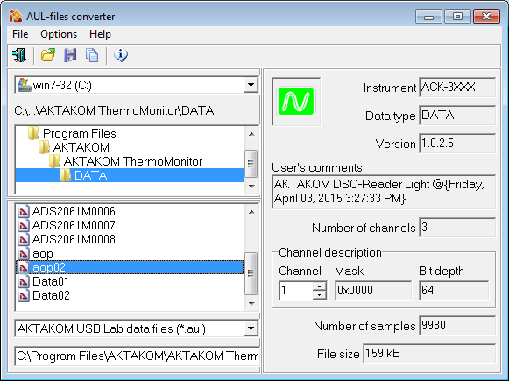509x381 pixels.
Task: Click the AUL-files converter title bar icon
Action: pyautogui.click(x=16, y=16)
